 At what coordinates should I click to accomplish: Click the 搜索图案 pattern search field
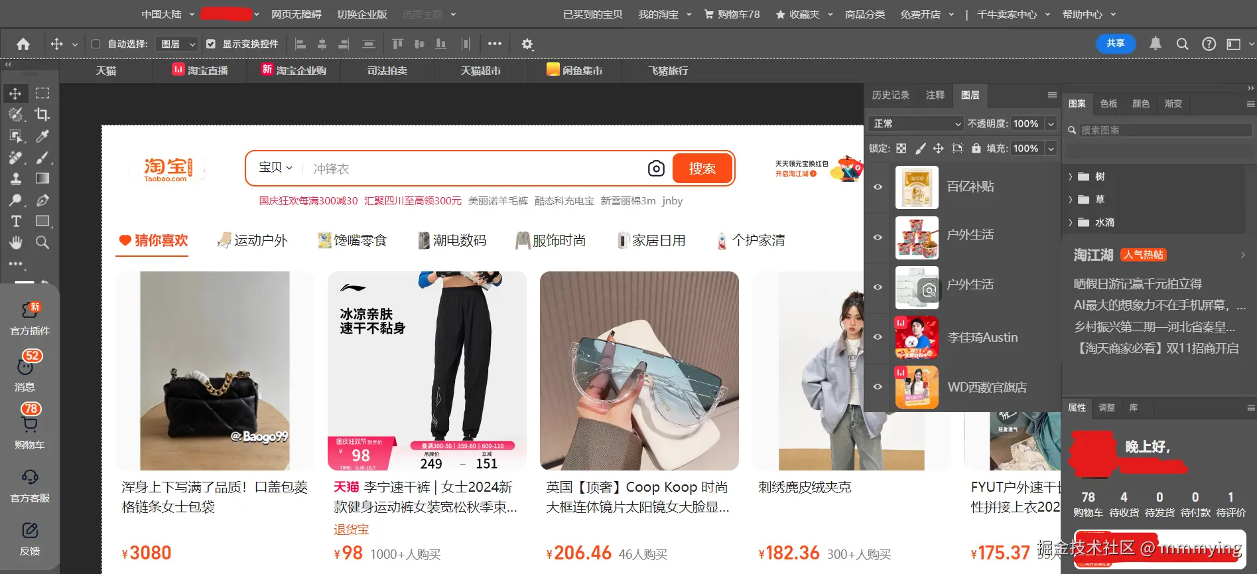(1165, 130)
